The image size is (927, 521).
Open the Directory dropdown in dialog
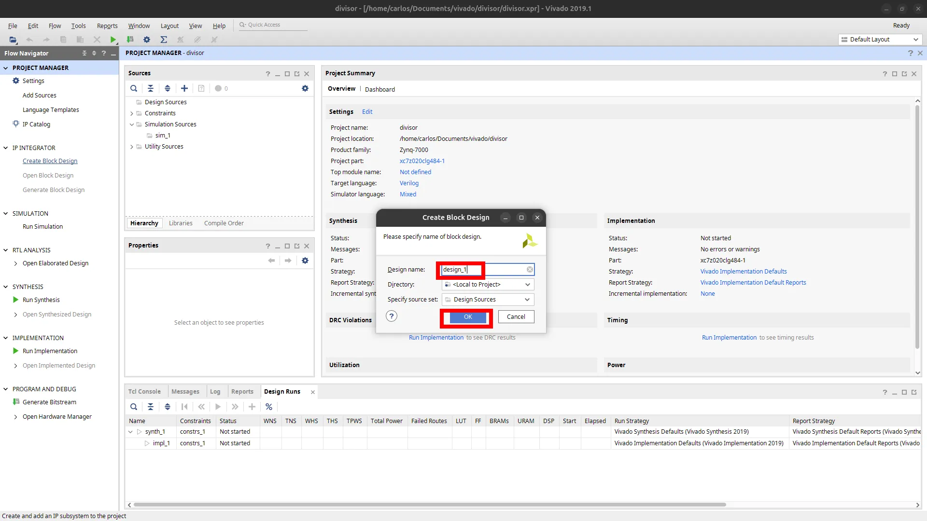click(488, 285)
